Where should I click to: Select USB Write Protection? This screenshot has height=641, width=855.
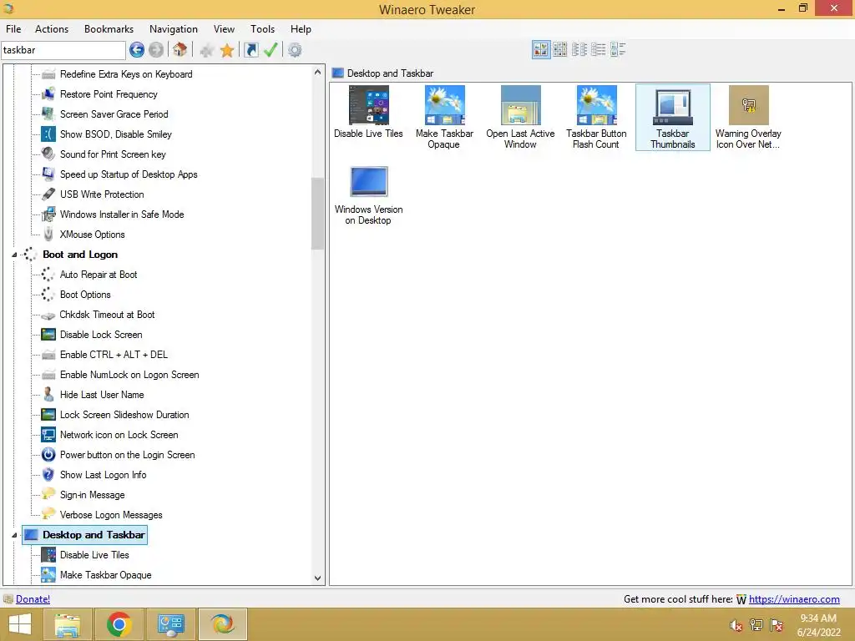(102, 194)
